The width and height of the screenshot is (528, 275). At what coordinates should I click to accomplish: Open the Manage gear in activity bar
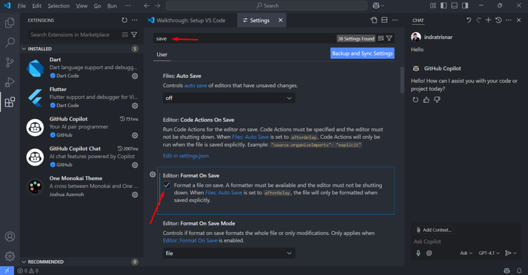pyautogui.click(x=10, y=256)
